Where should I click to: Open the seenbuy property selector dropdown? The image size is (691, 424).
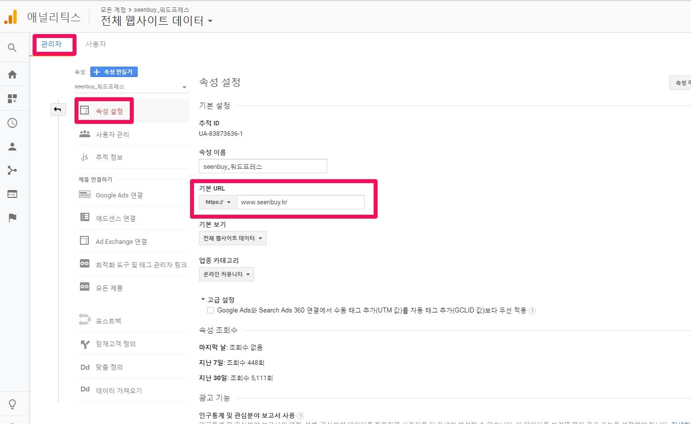click(131, 87)
